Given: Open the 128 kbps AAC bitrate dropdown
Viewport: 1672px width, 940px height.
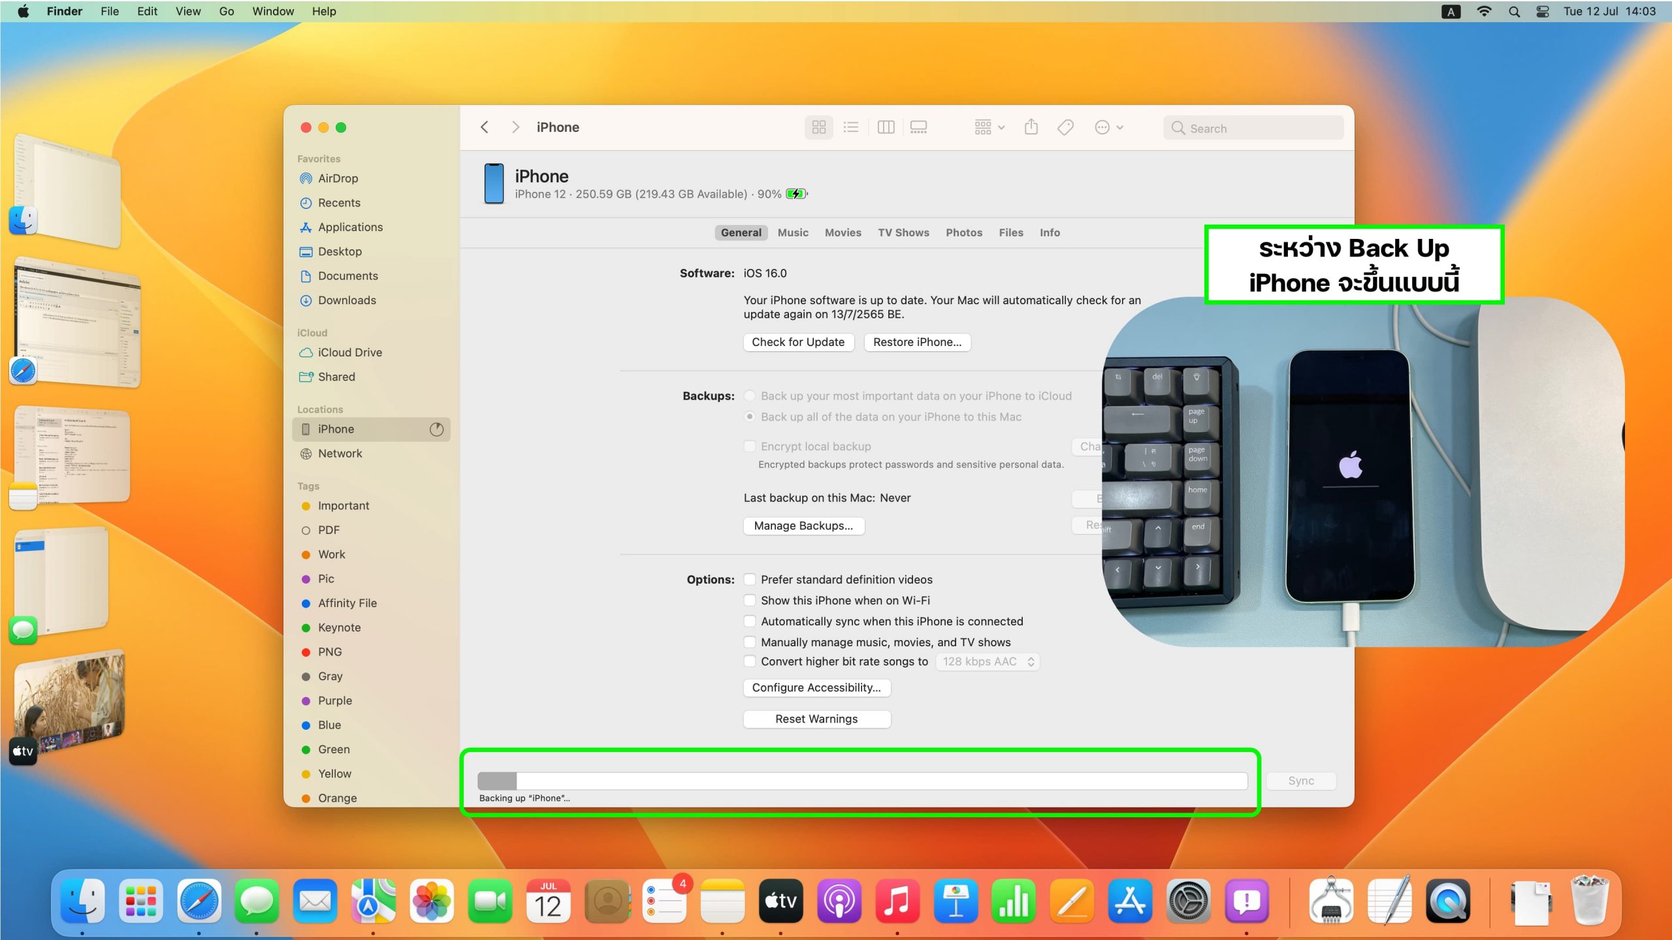Looking at the screenshot, I should click(987, 662).
